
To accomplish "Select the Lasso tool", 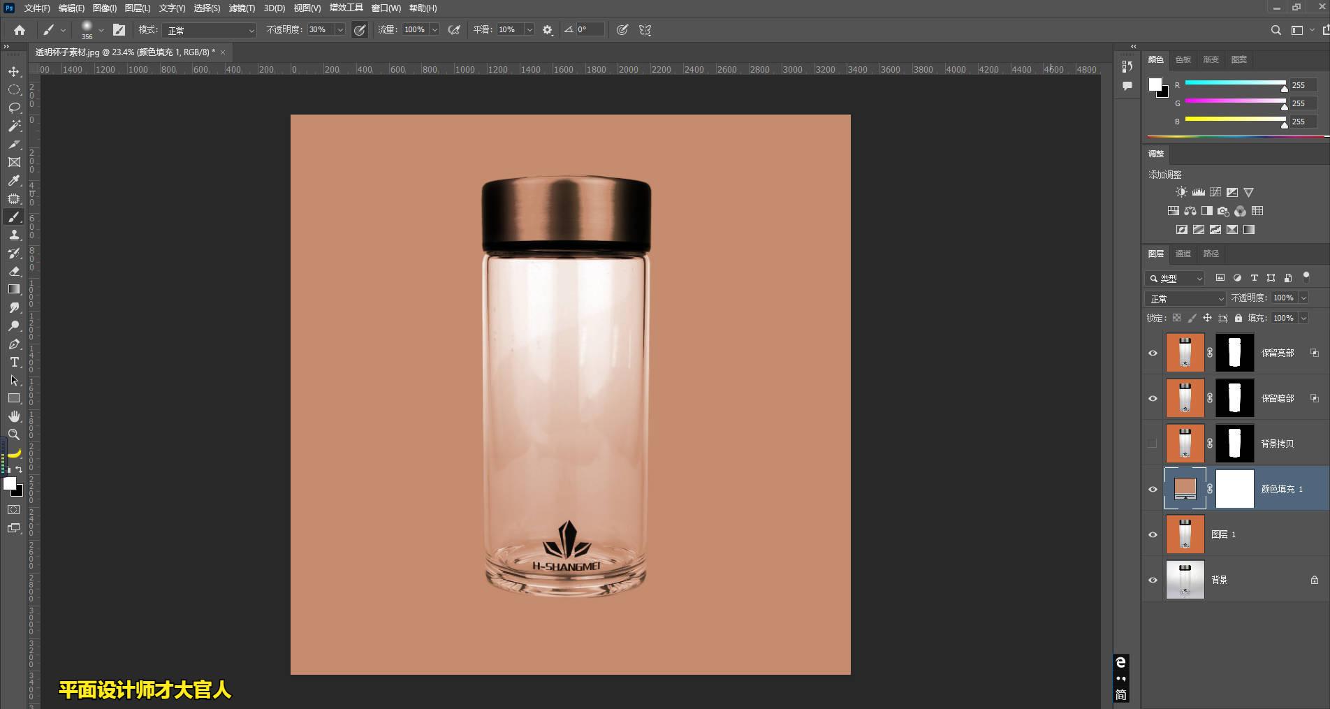I will tap(14, 108).
